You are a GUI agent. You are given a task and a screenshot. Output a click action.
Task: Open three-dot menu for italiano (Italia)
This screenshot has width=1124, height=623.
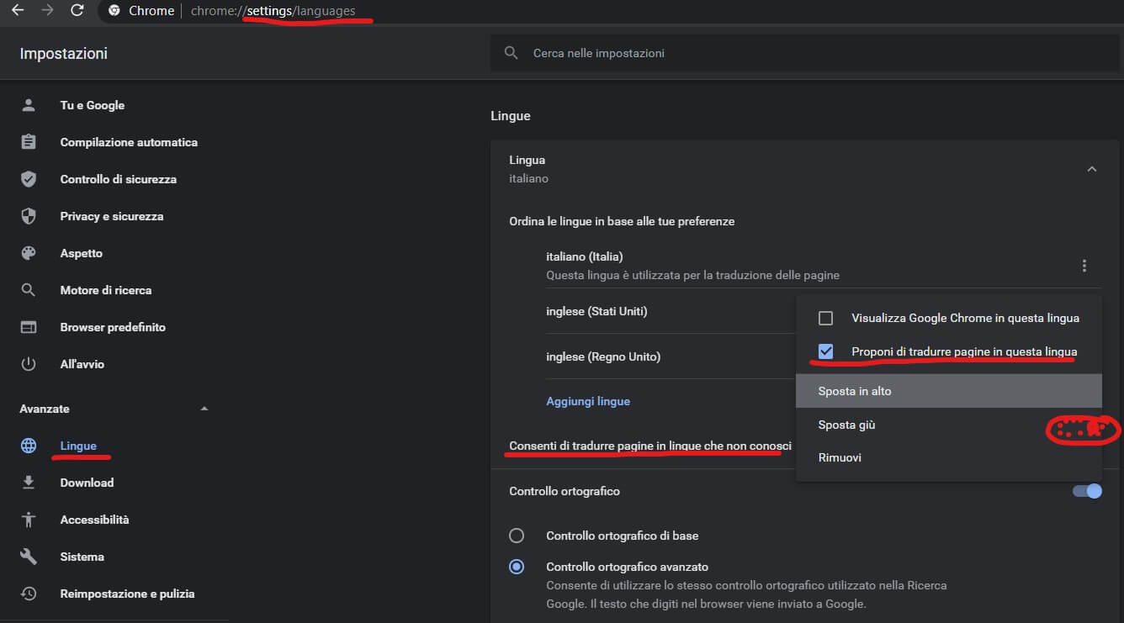pyautogui.click(x=1084, y=266)
